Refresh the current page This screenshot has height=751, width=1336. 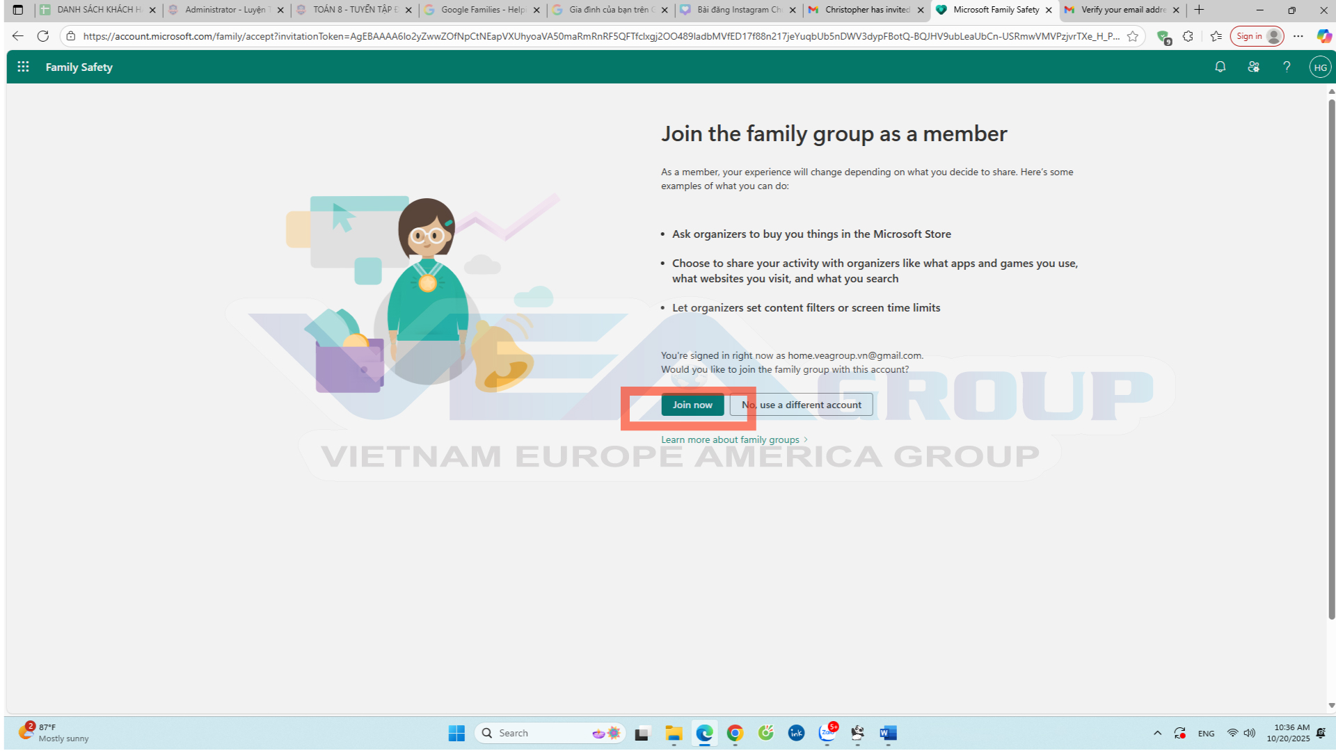tap(43, 36)
